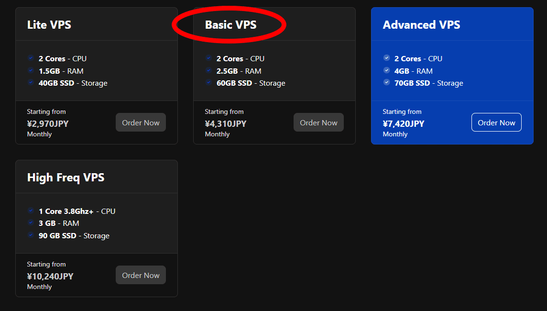
Task: Select the Advanced VPS card header
Action: pos(422,24)
